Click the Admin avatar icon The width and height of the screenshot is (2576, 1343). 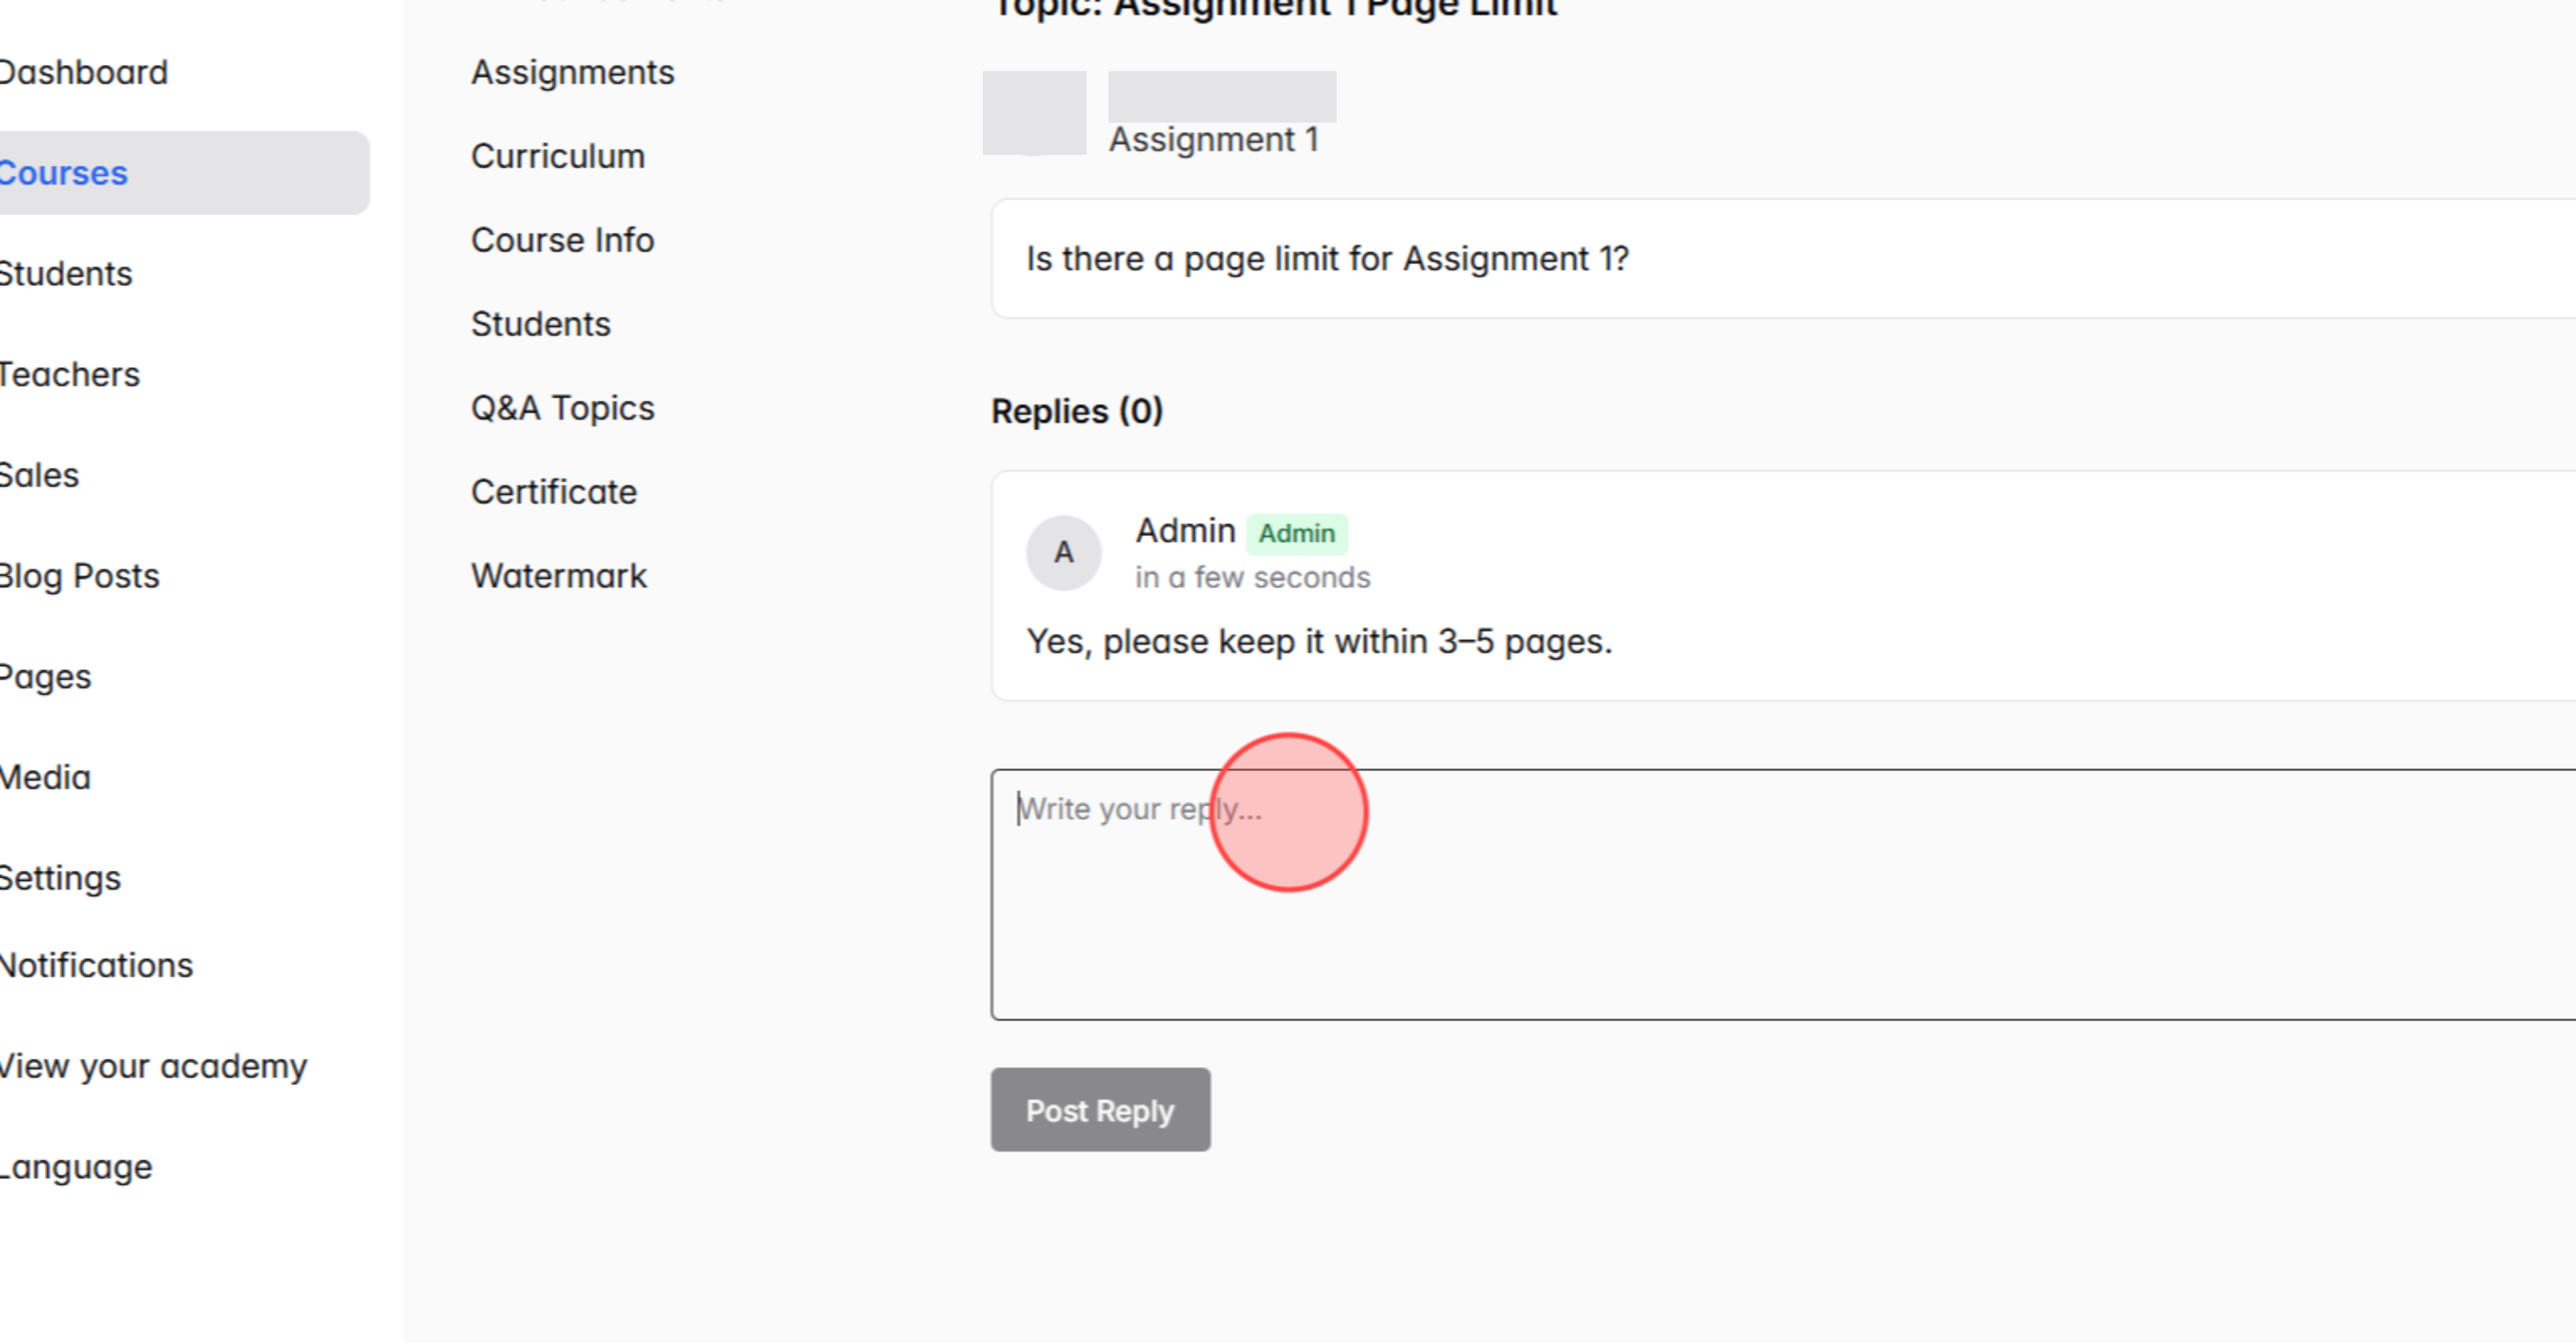coord(1063,553)
